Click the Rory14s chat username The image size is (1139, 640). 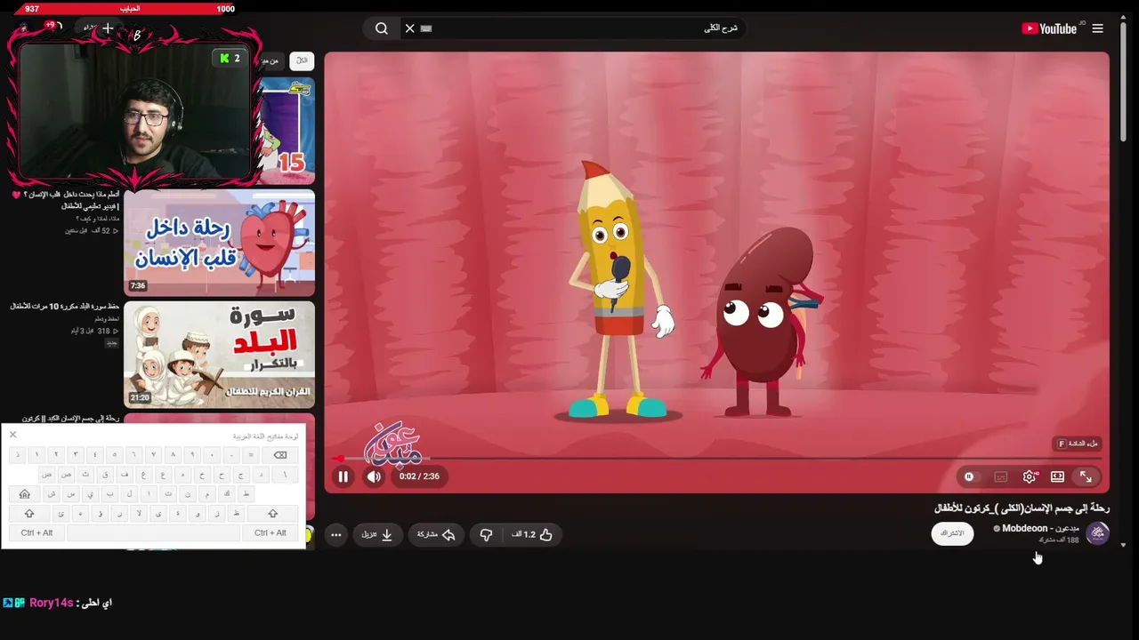pyautogui.click(x=51, y=603)
